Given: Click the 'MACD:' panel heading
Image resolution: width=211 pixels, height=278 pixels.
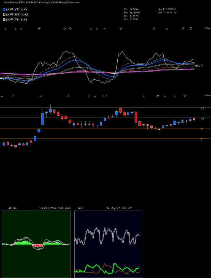Looking at the screenshot, I should click(13, 208).
